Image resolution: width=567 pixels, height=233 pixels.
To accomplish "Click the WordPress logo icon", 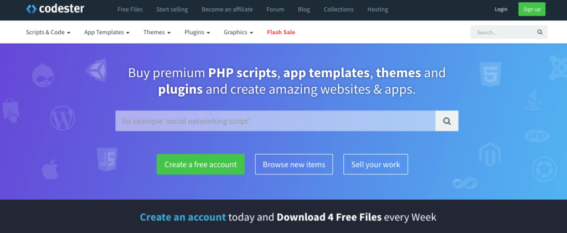I will tap(63, 118).
